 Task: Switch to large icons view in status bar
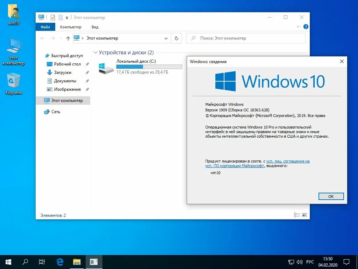coord(305,215)
